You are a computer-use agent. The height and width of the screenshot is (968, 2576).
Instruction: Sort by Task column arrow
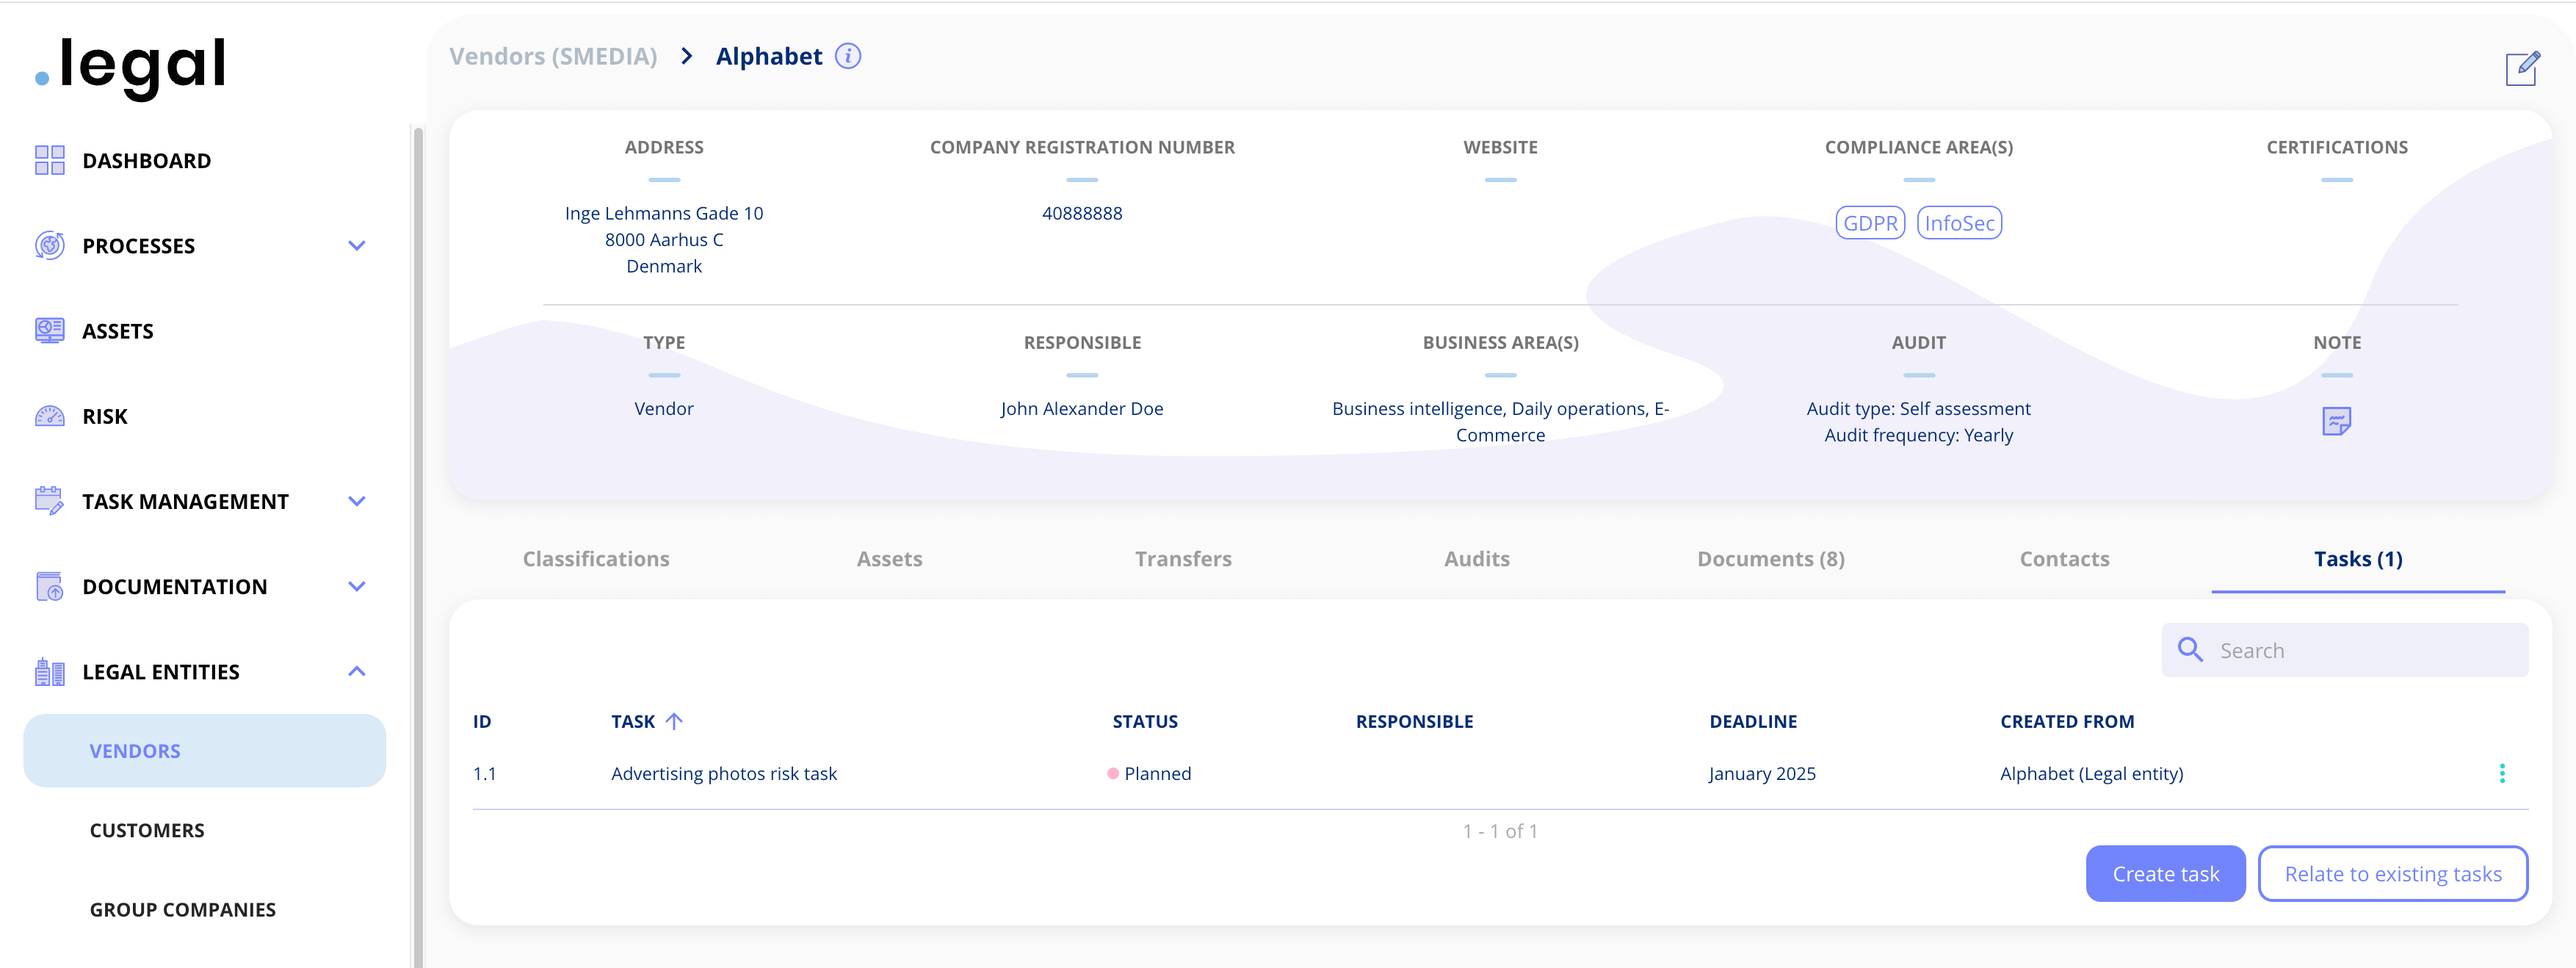674,721
